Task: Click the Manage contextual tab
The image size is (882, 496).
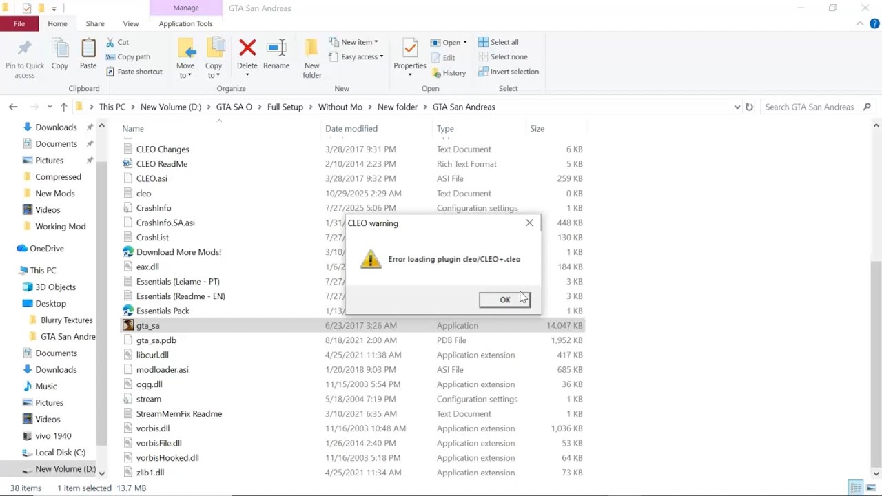Action: tap(185, 8)
